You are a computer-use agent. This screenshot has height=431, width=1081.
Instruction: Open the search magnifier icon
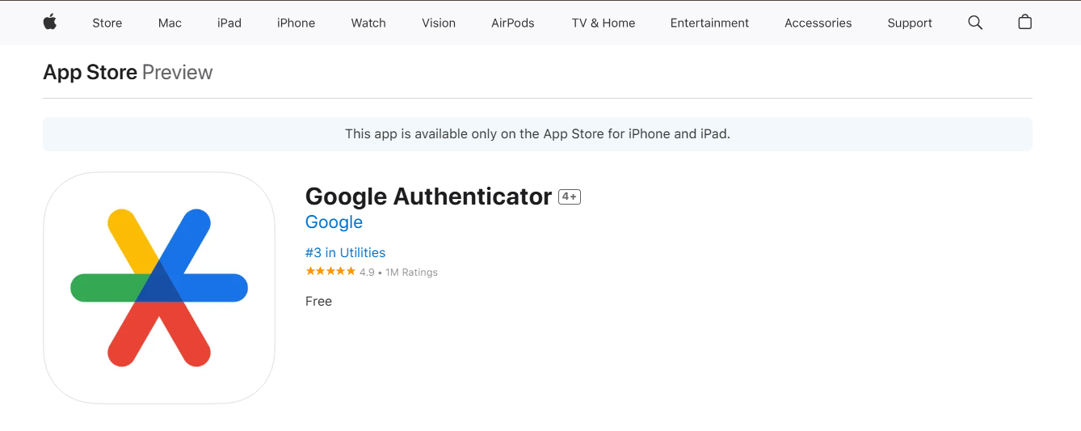(x=975, y=23)
